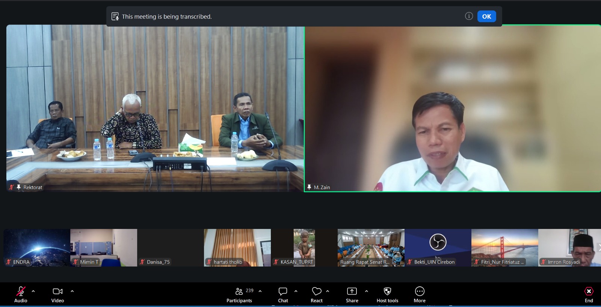Expand audio options arrow next to Audio
The height and width of the screenshot is (307, 601).
pos(33,291)
